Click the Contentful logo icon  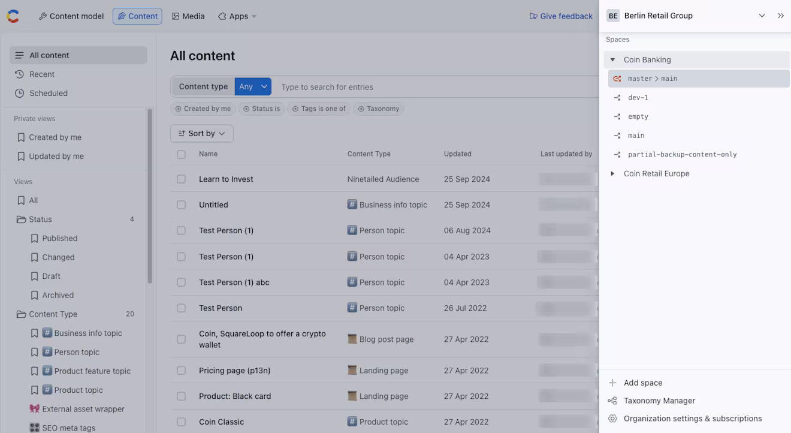pos(13,16)
